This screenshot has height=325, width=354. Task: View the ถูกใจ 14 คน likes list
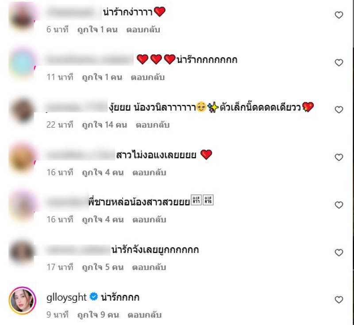[104, 125]
